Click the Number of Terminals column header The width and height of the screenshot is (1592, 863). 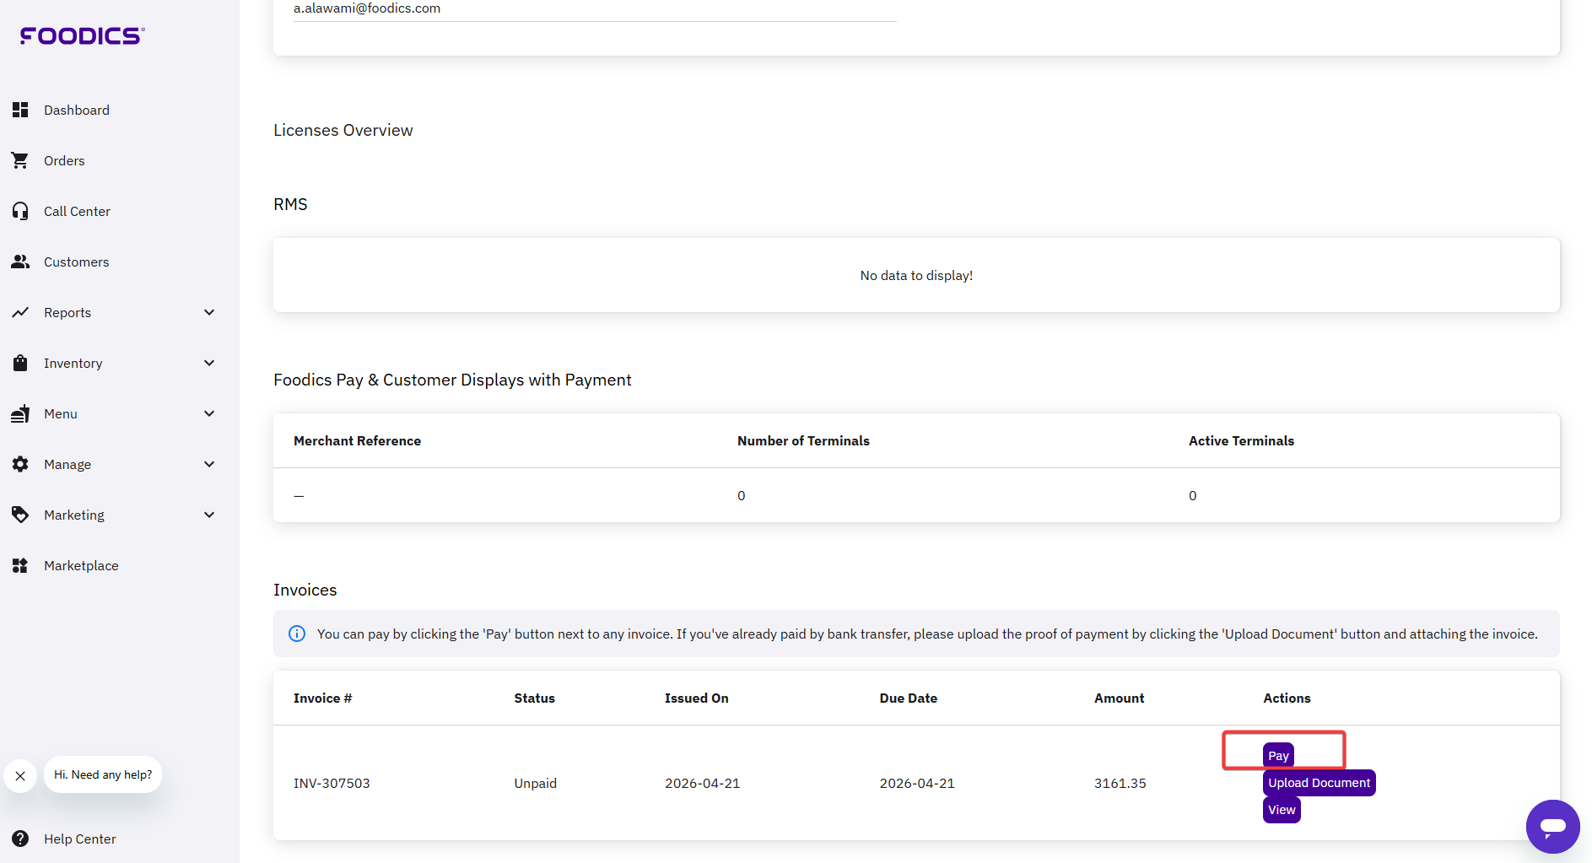click(x=803, y=440)
